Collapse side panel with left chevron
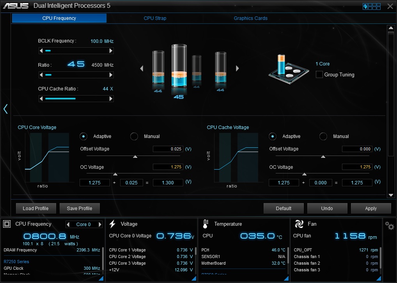 click(5, 109)
